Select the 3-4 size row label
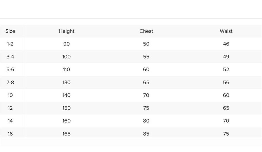 [10, 57]
